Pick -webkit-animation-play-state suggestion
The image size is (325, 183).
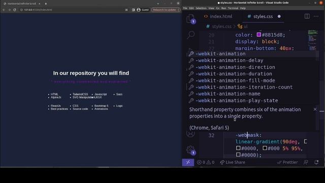click(x=252, y=101)
